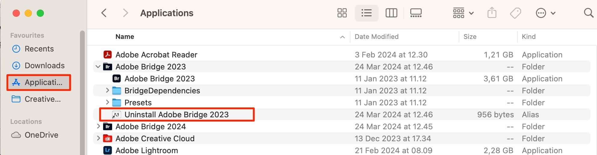597x155 pixels.
Task: Sort by Date Modified column header
Action: click(376, 37)
